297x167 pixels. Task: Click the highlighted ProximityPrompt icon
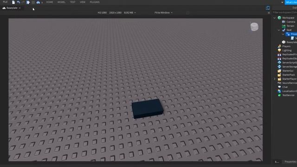tap(288, 34)
